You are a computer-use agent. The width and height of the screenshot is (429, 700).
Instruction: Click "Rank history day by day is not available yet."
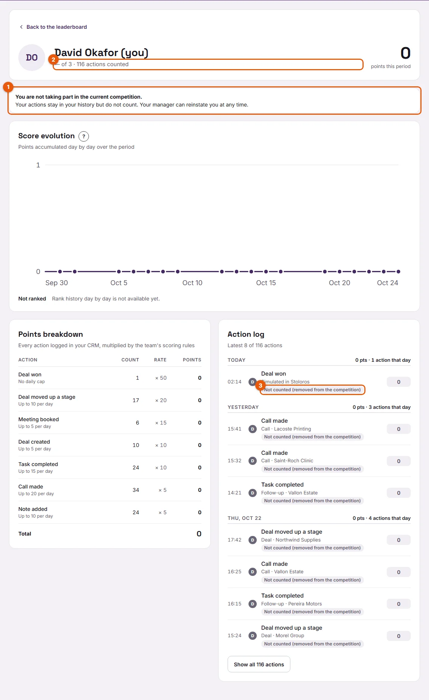click(x=106, y=299)
